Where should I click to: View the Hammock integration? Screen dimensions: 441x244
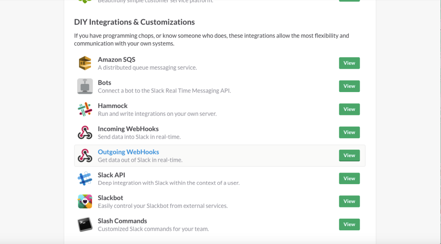[349, 109]
